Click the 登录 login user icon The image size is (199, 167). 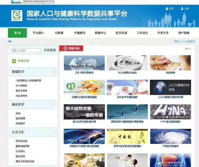pyautogui.click(x=166, y=8)
